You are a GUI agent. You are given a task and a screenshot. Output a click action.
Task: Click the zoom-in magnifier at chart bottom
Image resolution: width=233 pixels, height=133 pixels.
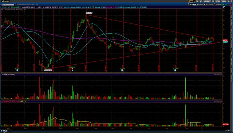tap(4, 131)
